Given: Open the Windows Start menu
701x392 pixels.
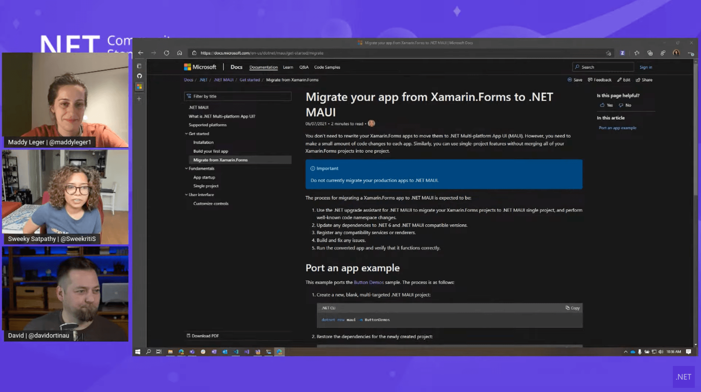Looking at the screenshot, I should tap(138, 352).
